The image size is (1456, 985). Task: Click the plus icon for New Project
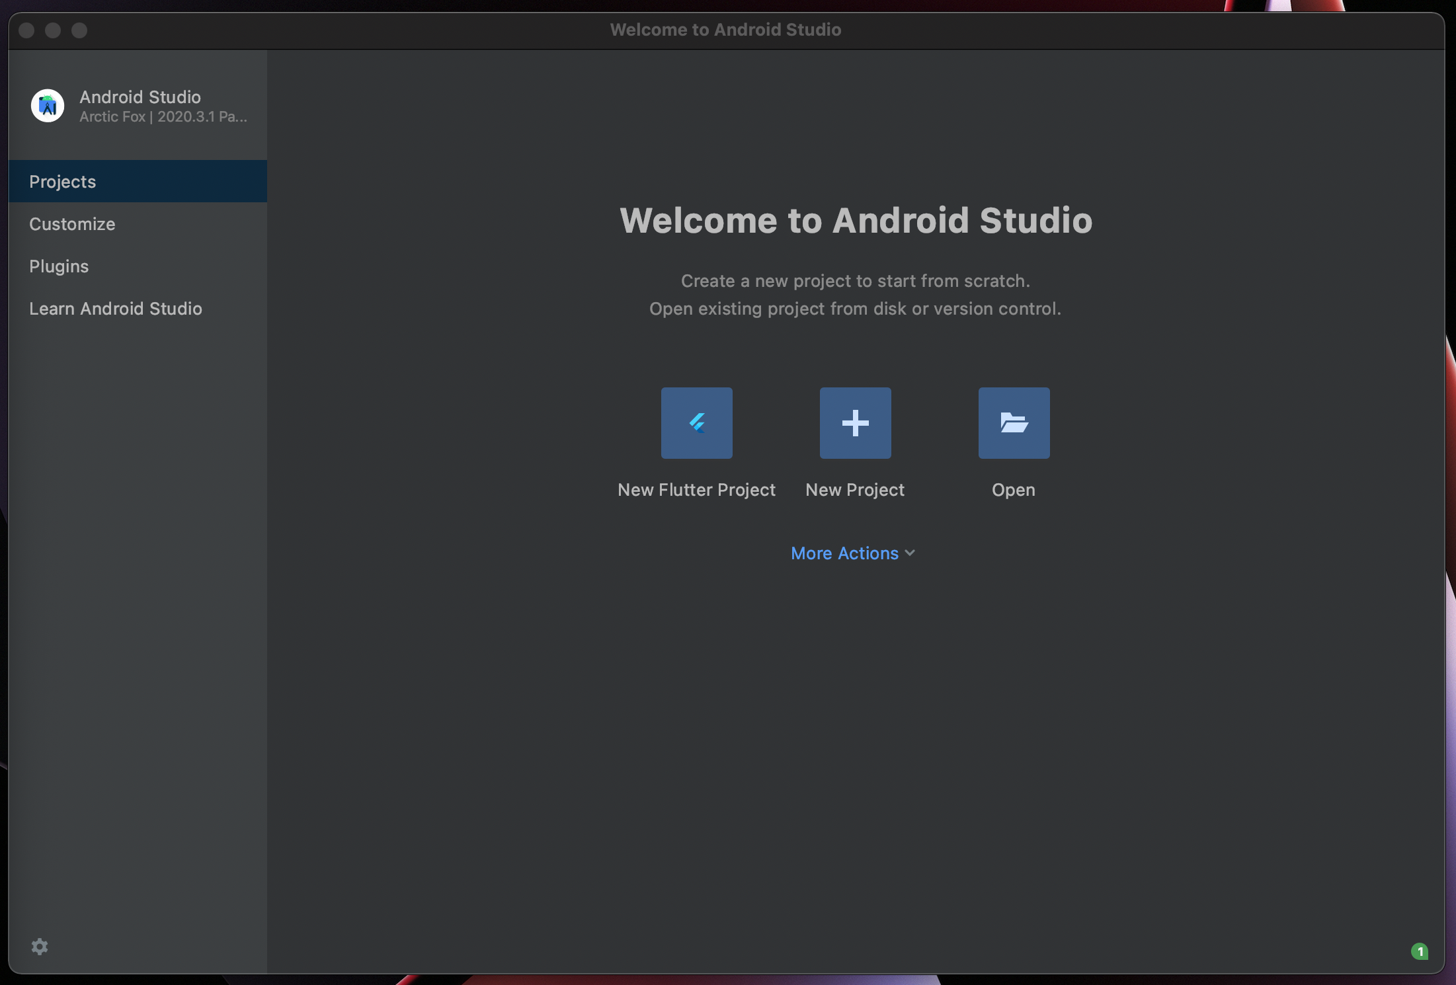click(x=855, y=423)
